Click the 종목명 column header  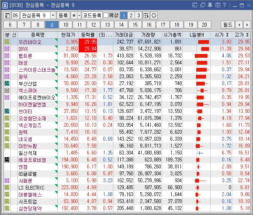(37, 35)
